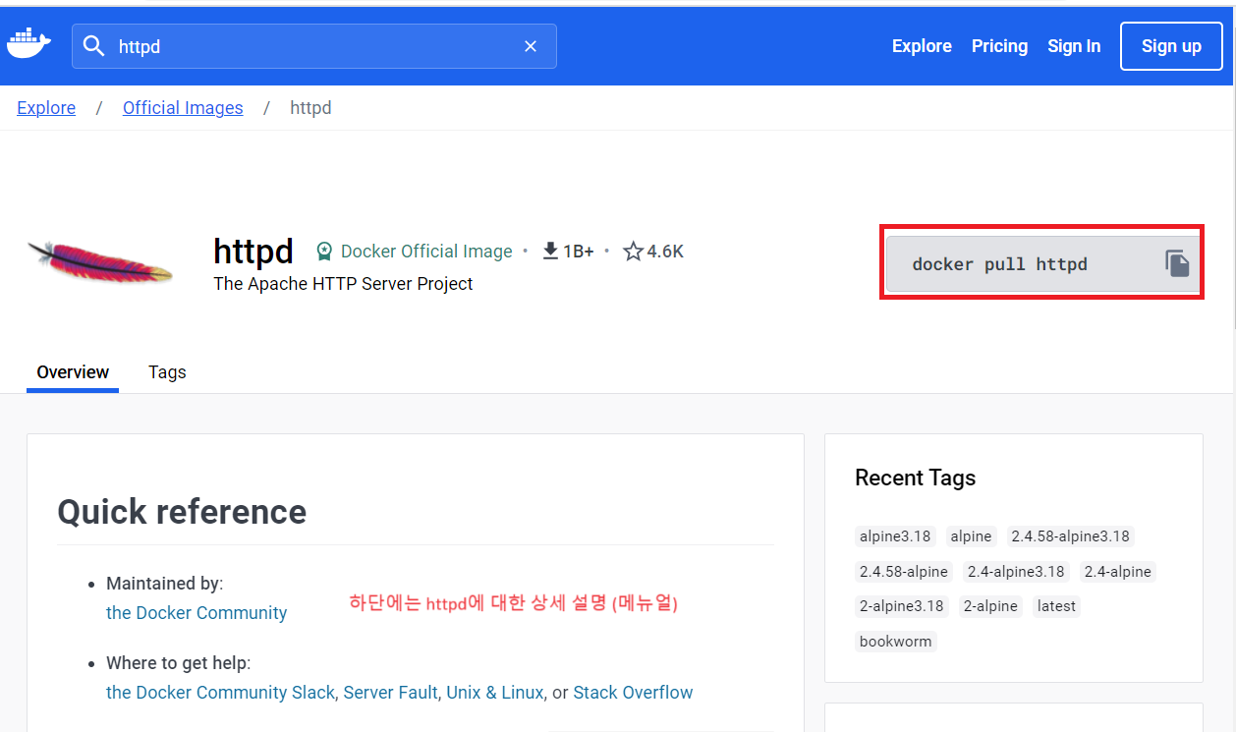Click the httpd search input field
This screenshot has width=1236, height=732.
point(314,46)
